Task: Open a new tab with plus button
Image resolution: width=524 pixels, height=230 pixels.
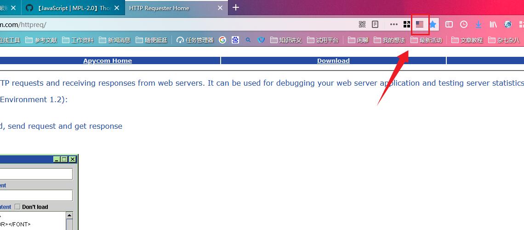Action: (236, 7)
